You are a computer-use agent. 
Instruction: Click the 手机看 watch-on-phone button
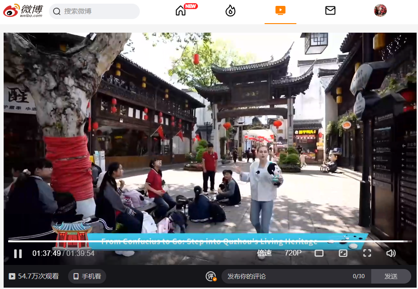87,276
